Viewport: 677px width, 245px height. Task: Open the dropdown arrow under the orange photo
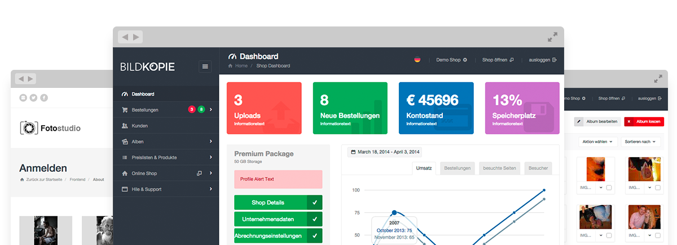[x=601, y=188]
